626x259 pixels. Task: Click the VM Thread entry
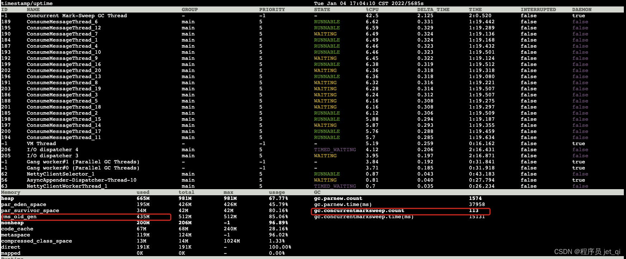click(x=41, y=144)
